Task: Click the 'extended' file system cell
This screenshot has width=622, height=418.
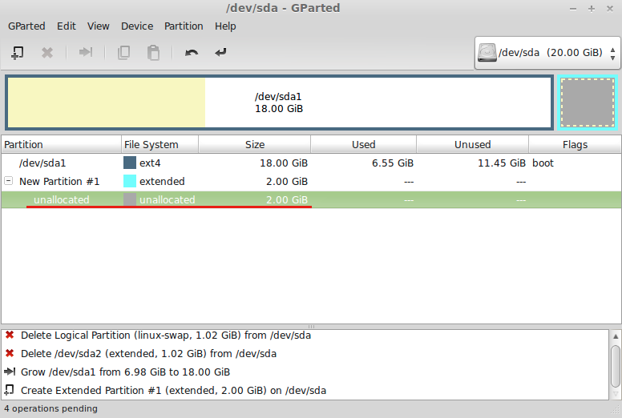Action: pos(162,181)
